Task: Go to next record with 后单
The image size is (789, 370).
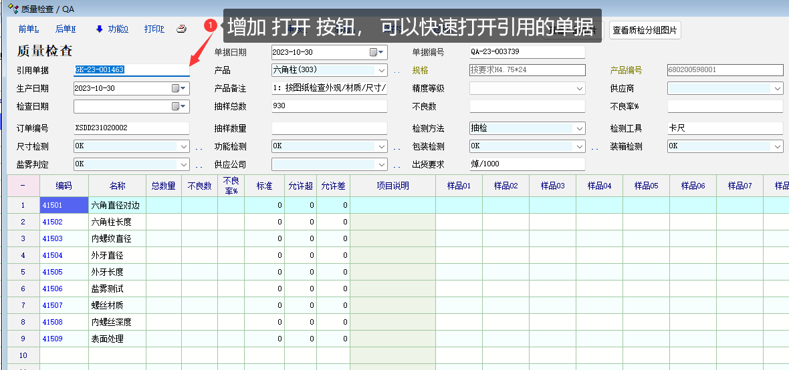Action: (x=66, y=29)
